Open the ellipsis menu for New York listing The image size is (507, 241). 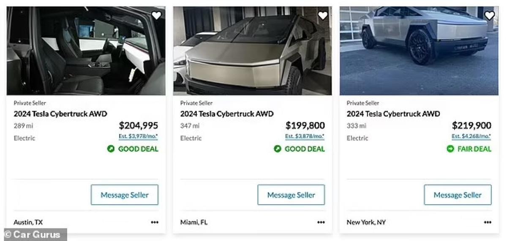488,222
